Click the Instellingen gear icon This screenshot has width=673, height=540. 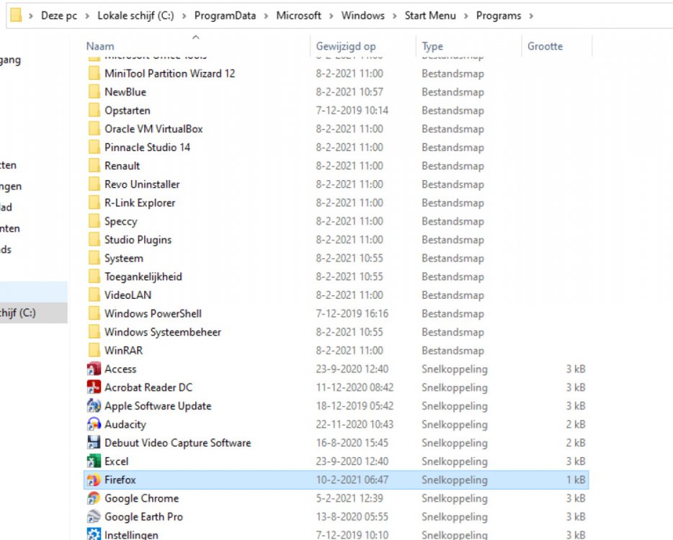(94, 534)
